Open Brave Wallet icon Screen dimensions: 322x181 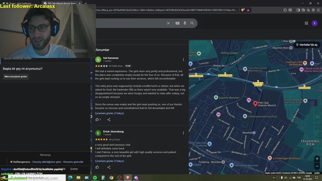303,10
